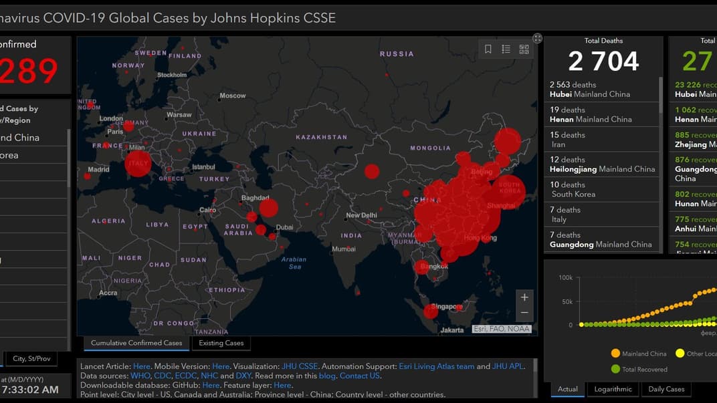
Task: Select Anhui 775 recovered row
Action: [694, 224]
